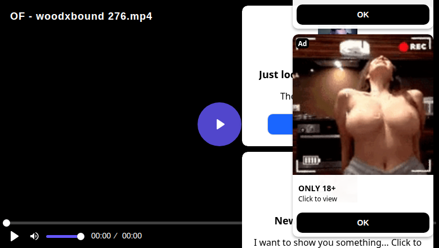The image size is (439, 248).
Task: Click the middle of the video progress track
Action: [124, 223]
